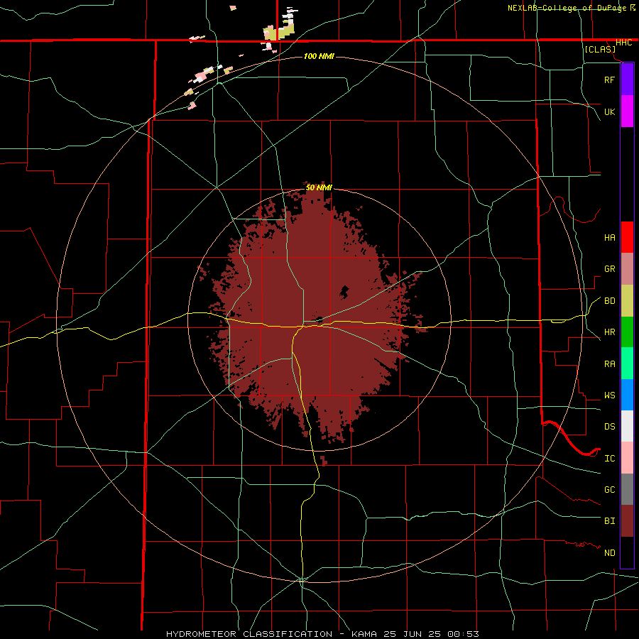Viewport: 639px width, 639px height.
Task: Click the UK magenta legend swatch
Action: point(627,111)
